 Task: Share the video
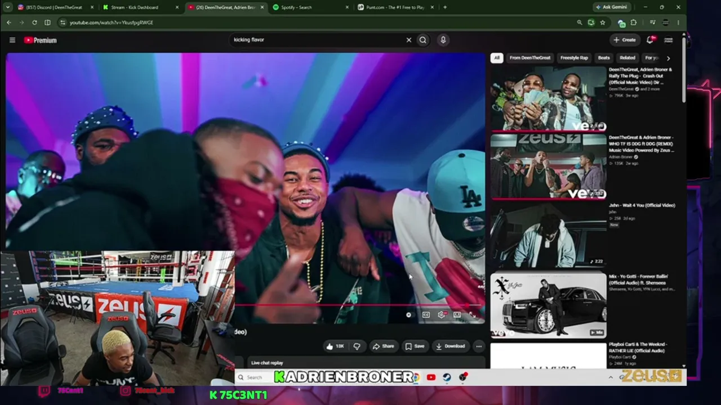tap(383, 346)
